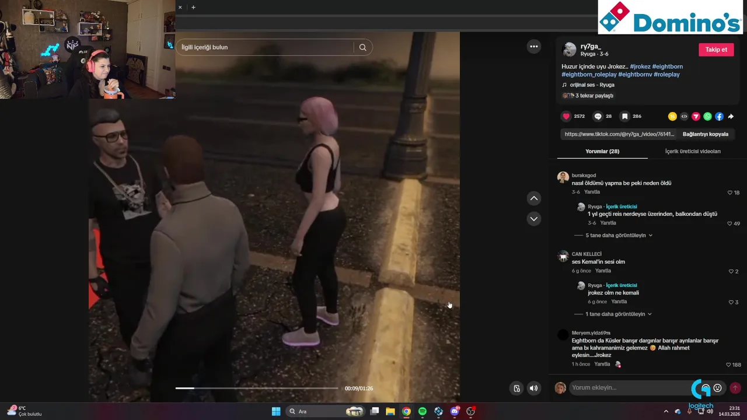Seek on the video progress bar
Viewport: 747px width, 420px height.
pyautogui.click(x=257, y=388)
